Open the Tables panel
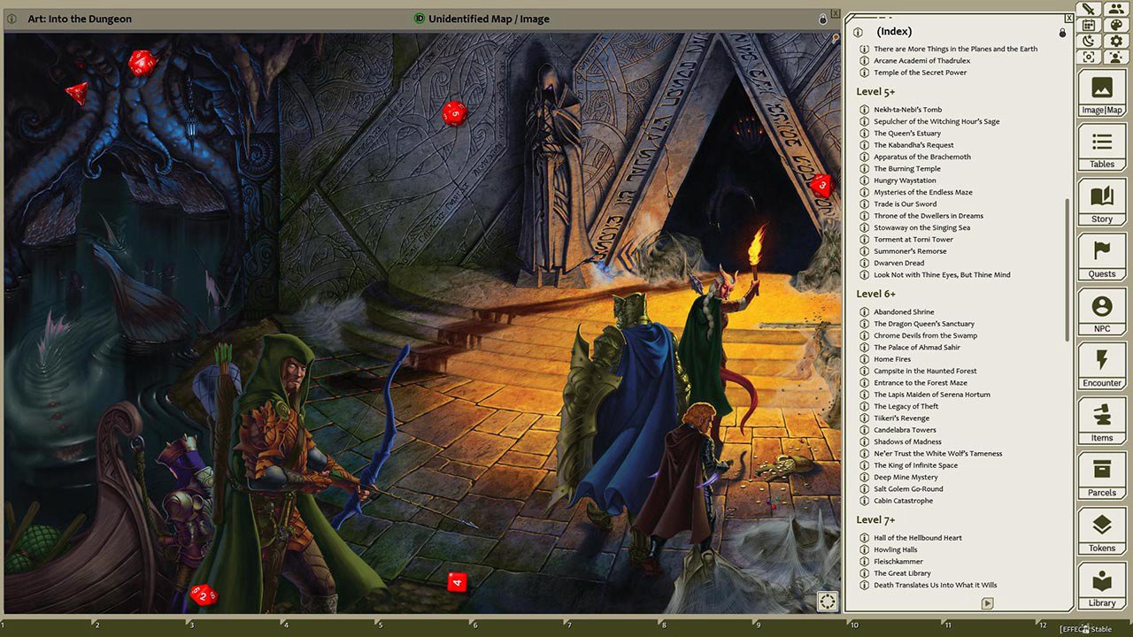 (1100, 147)
